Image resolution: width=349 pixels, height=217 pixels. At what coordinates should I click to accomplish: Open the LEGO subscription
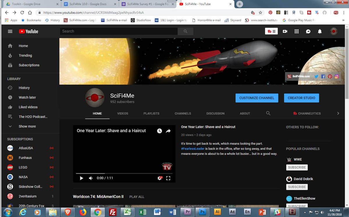tap(30, 167)
